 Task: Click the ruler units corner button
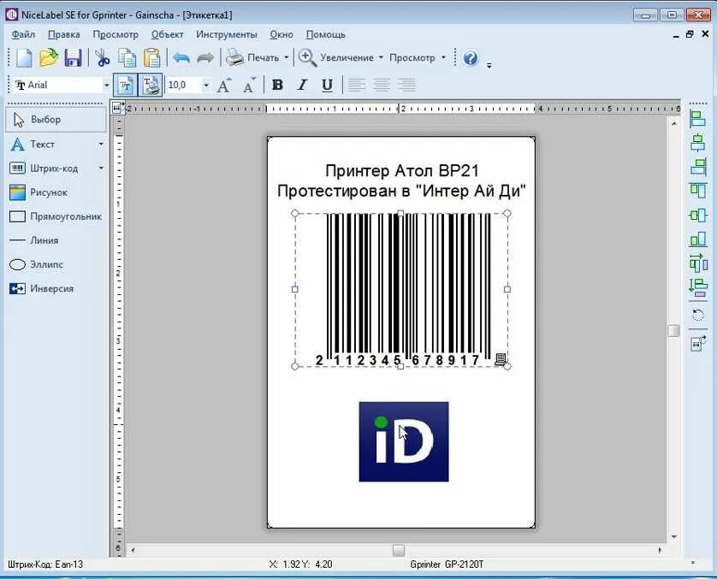118,108
